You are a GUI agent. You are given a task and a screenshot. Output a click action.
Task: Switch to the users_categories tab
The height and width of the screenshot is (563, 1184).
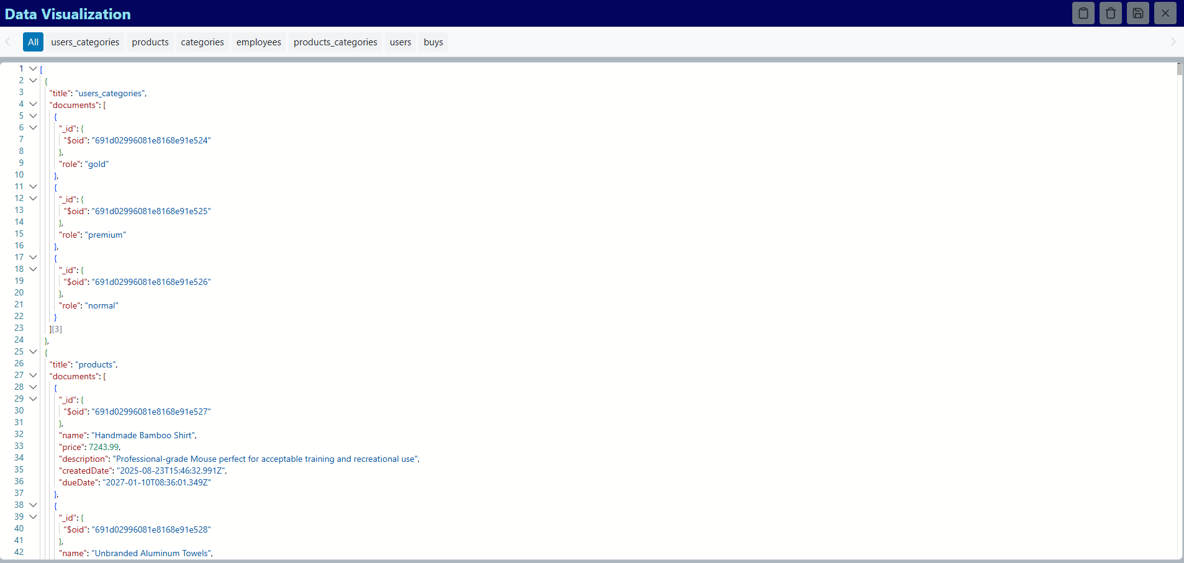click(x=85, y=42)
